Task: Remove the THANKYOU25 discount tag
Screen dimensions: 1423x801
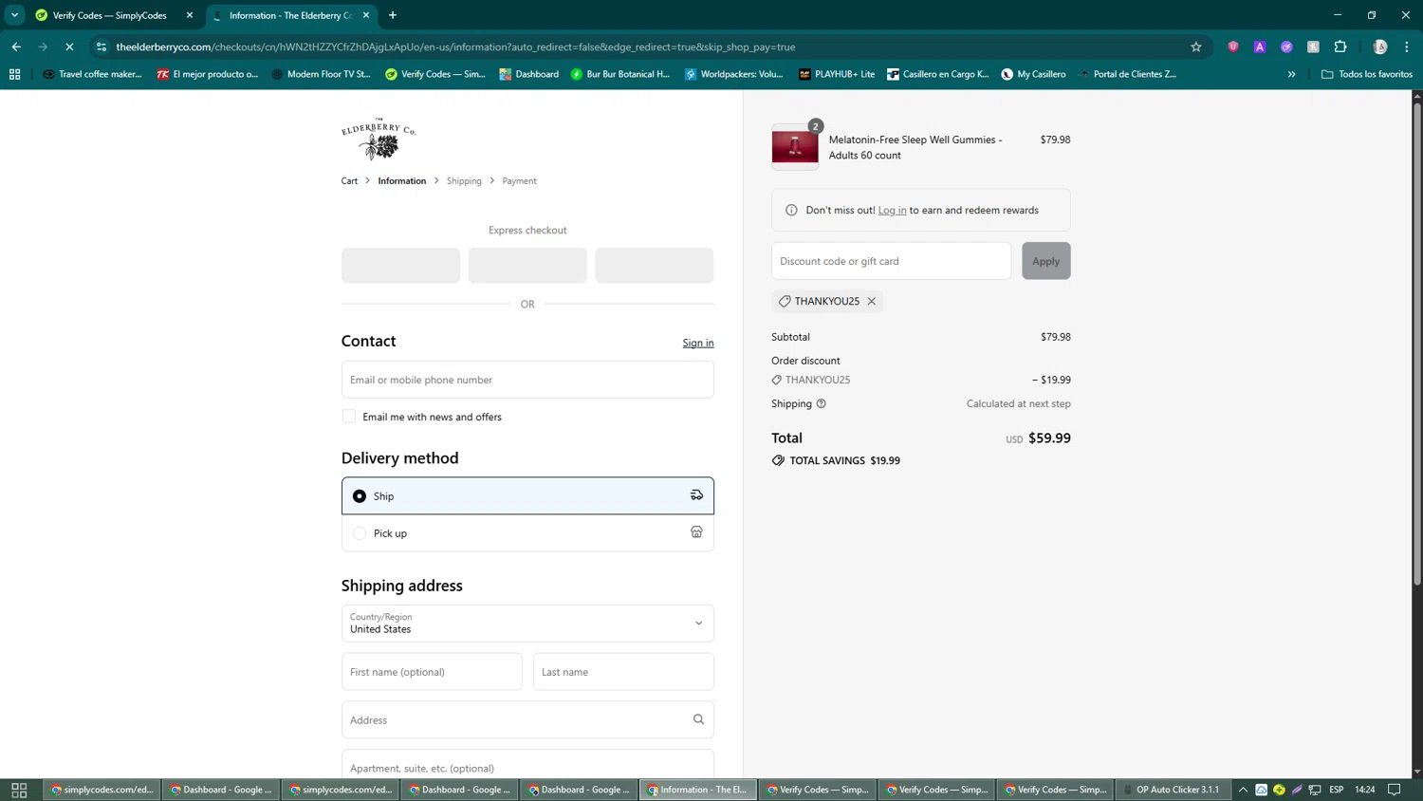Action: click(x=871, y=301)
